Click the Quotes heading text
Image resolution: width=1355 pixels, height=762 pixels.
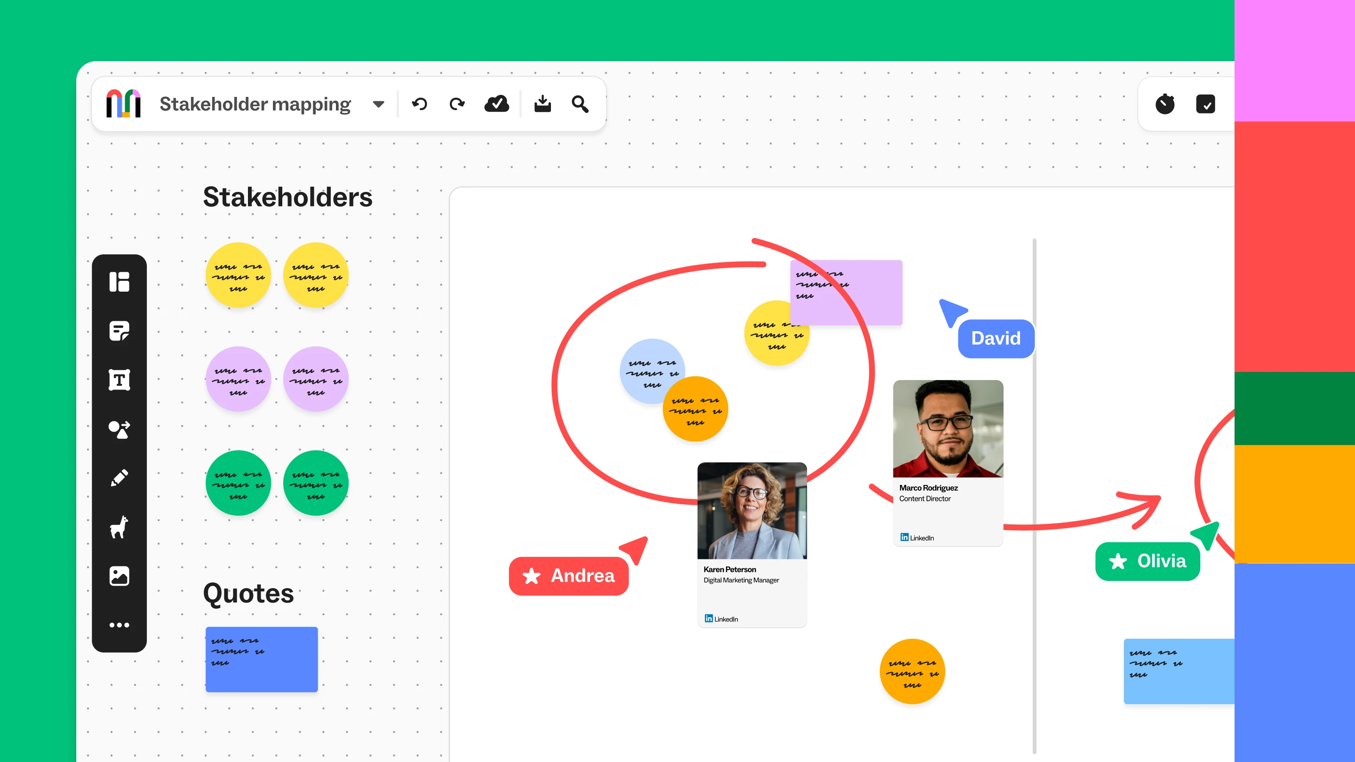248,594
